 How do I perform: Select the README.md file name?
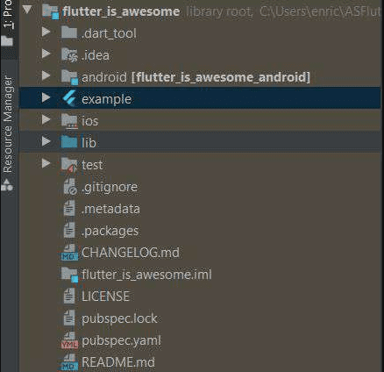(118, 362)
